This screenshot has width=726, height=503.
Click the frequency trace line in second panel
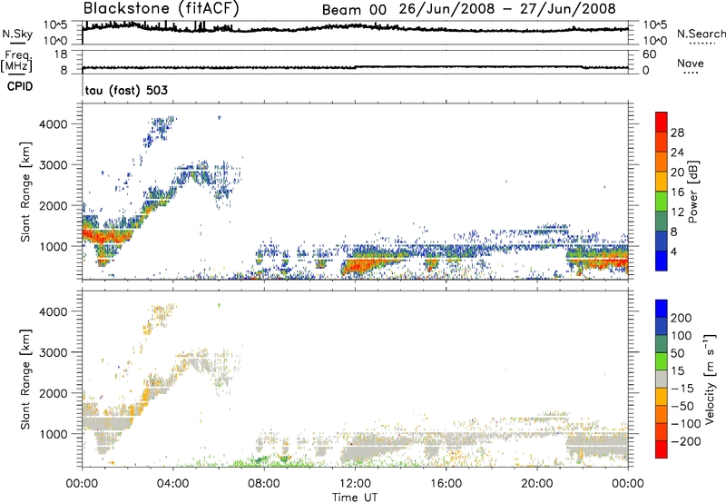coord(355,67)
